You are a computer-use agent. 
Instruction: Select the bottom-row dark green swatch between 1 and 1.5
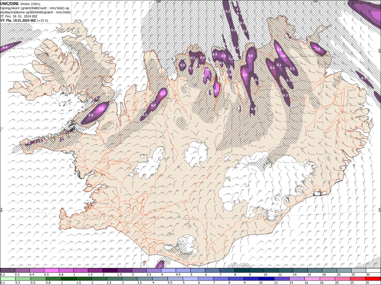68,279
